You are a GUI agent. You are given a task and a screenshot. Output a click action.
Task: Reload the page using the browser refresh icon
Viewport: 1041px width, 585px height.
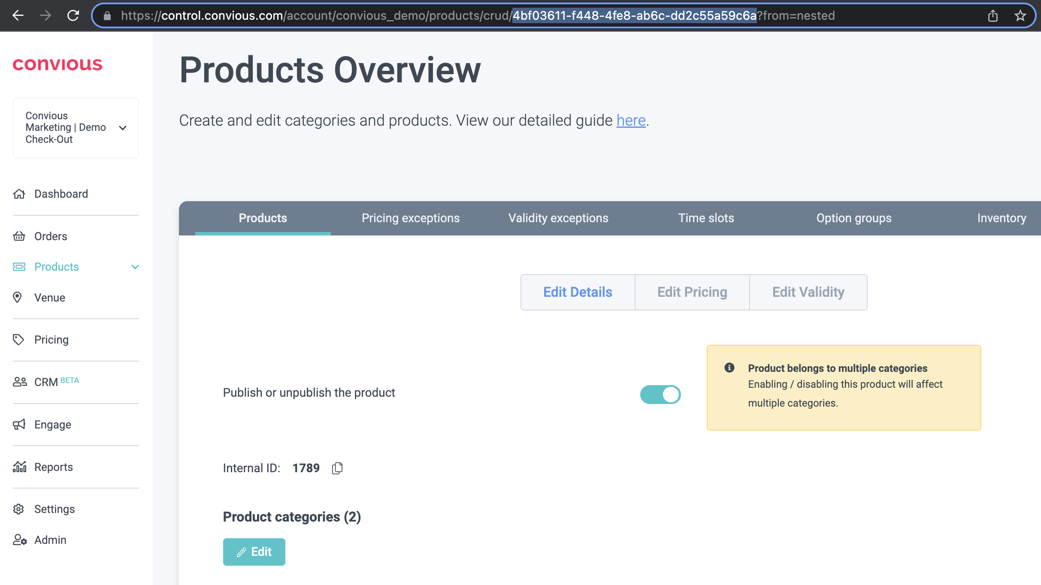pos(73,16)
